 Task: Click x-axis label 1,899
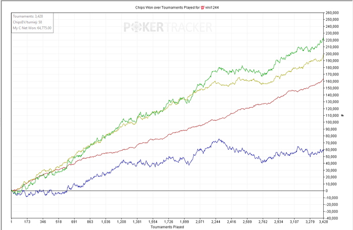coord(185,222)
